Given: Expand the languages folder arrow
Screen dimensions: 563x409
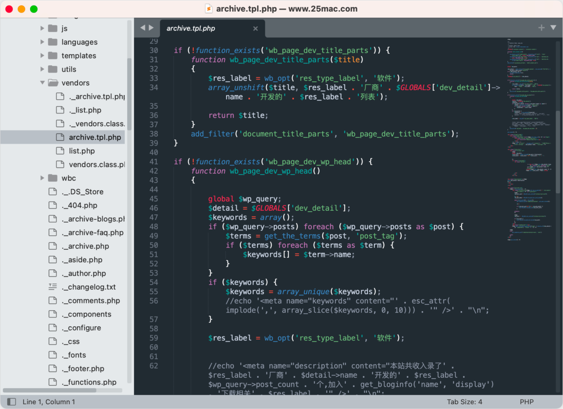Looking at the screenshot, I should tap(42, 42).
